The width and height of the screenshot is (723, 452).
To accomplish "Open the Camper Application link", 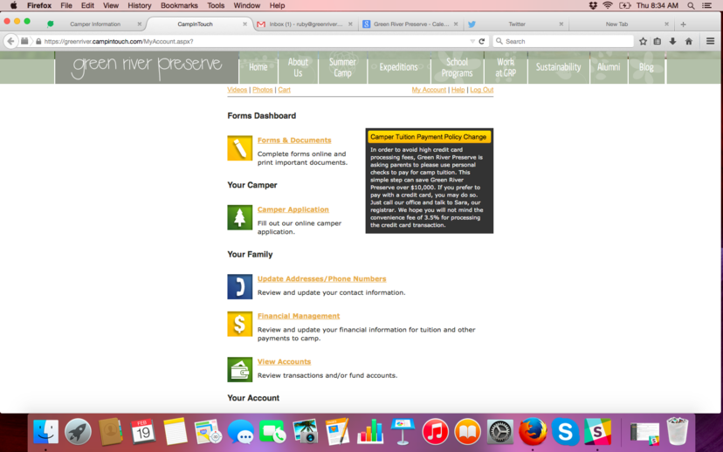I will [293, 209].
